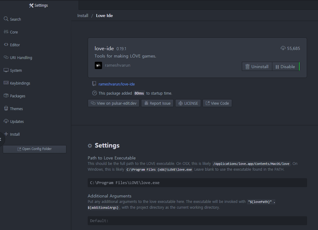The height and width of the screenshot is (230, 318).
Task: Click the Core sliders icon
Action: click(x=6, y=32)
